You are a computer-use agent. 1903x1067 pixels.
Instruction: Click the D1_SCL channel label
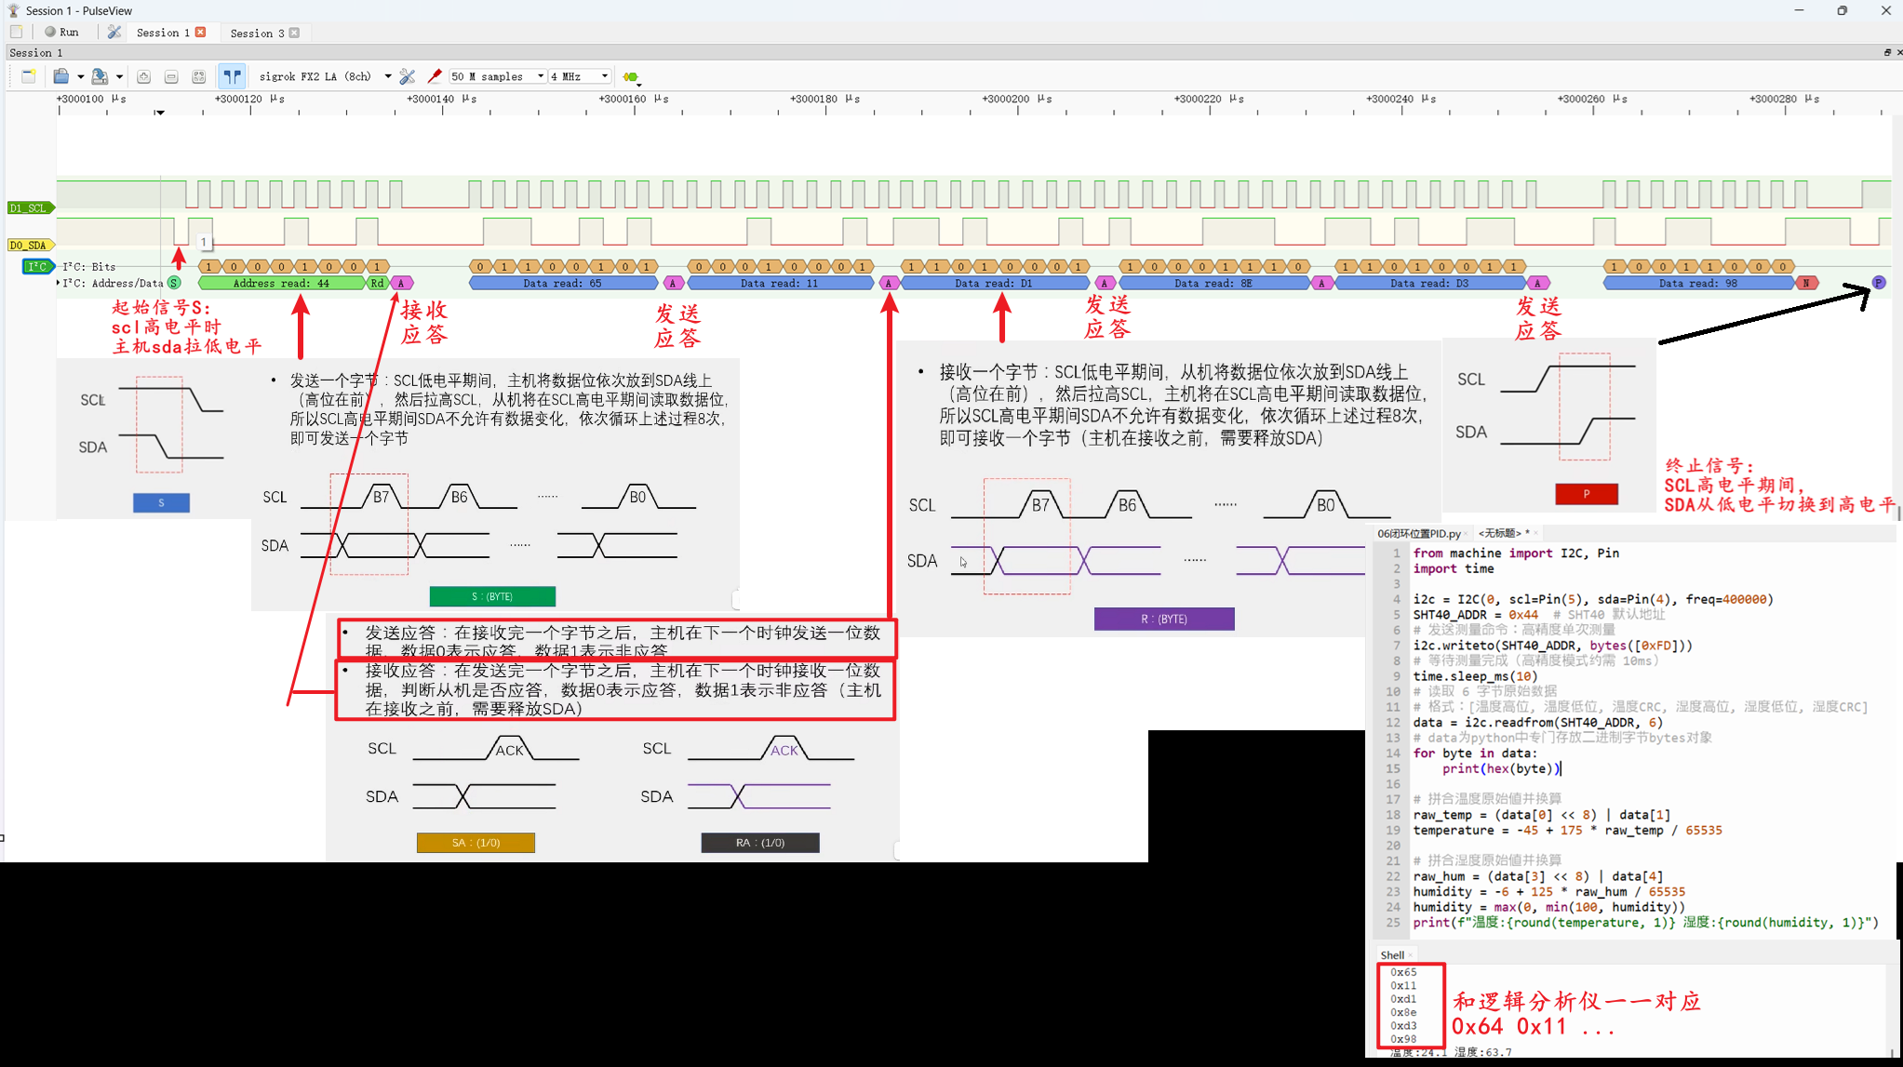pos(28,207)
